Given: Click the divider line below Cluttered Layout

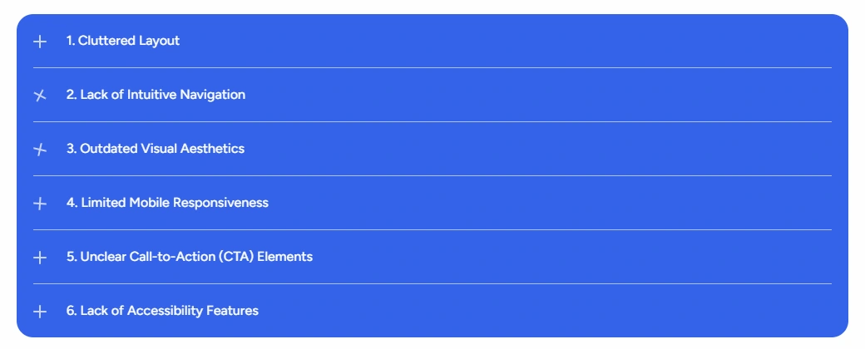Looking at the screenshot, I should tap(432, 67).
